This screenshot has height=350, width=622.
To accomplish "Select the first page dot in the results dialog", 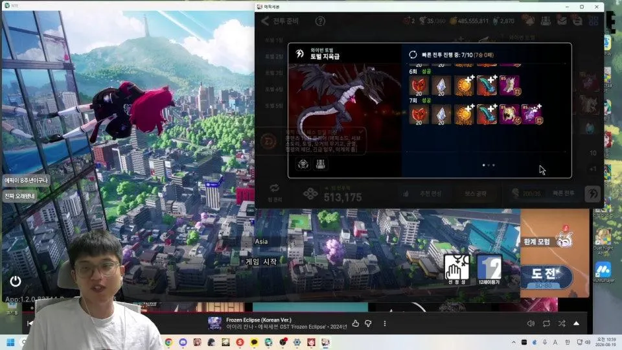I will point(483,165).
